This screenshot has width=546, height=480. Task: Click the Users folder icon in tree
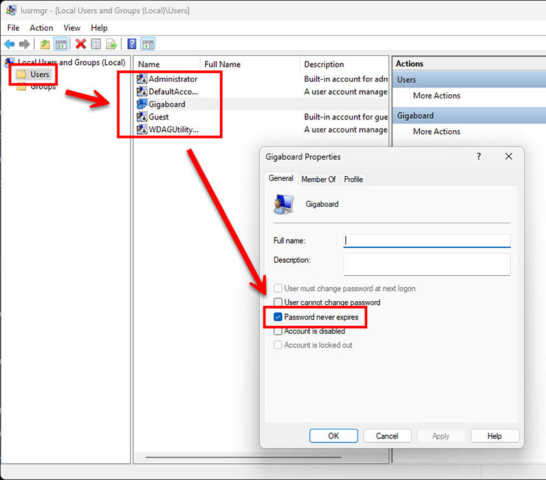coord(22,74)
